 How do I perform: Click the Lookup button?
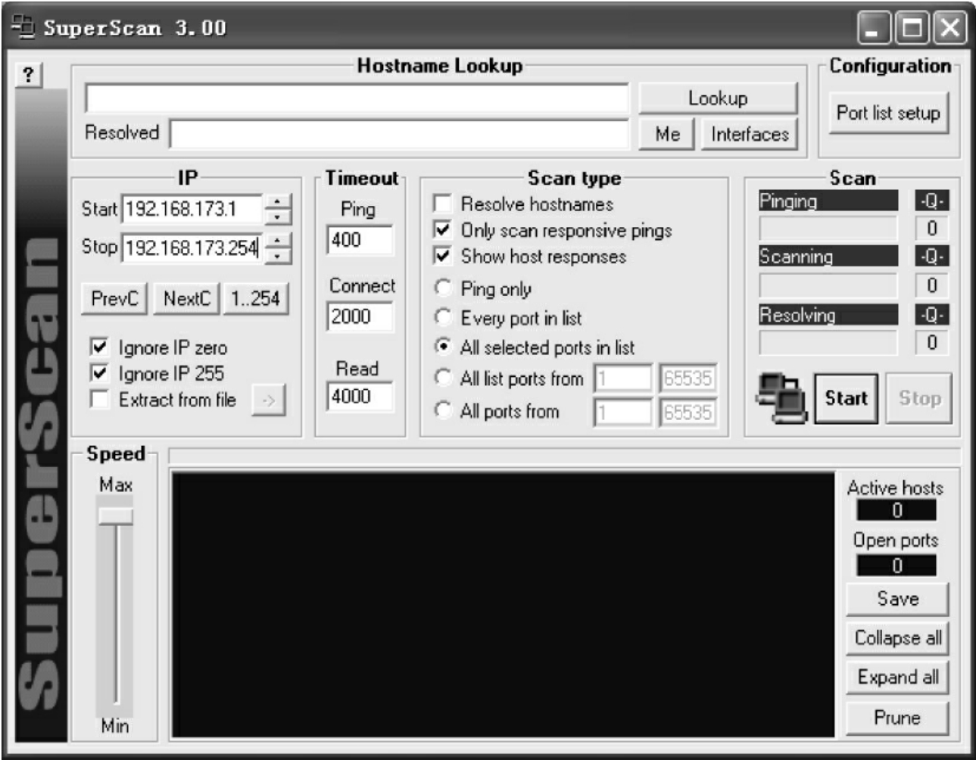coord(718,98)
